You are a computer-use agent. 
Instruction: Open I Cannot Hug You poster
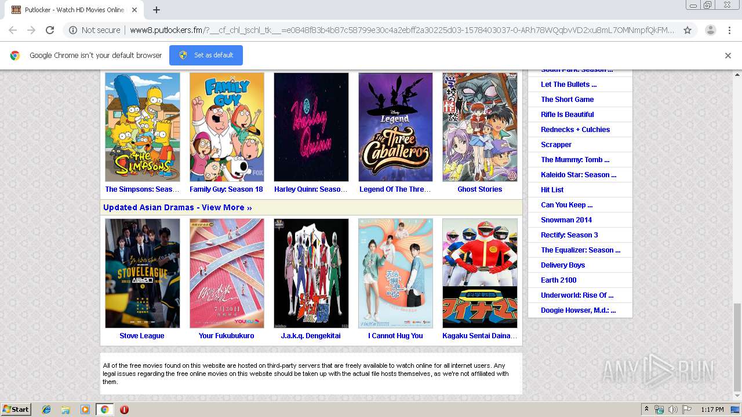395,273
